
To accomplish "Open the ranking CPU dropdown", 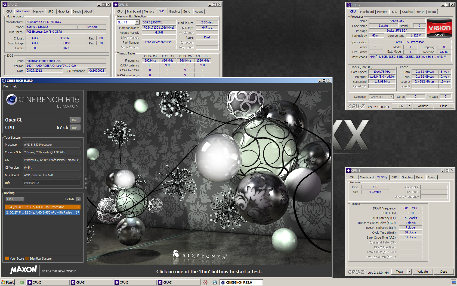I will [15, 199].
